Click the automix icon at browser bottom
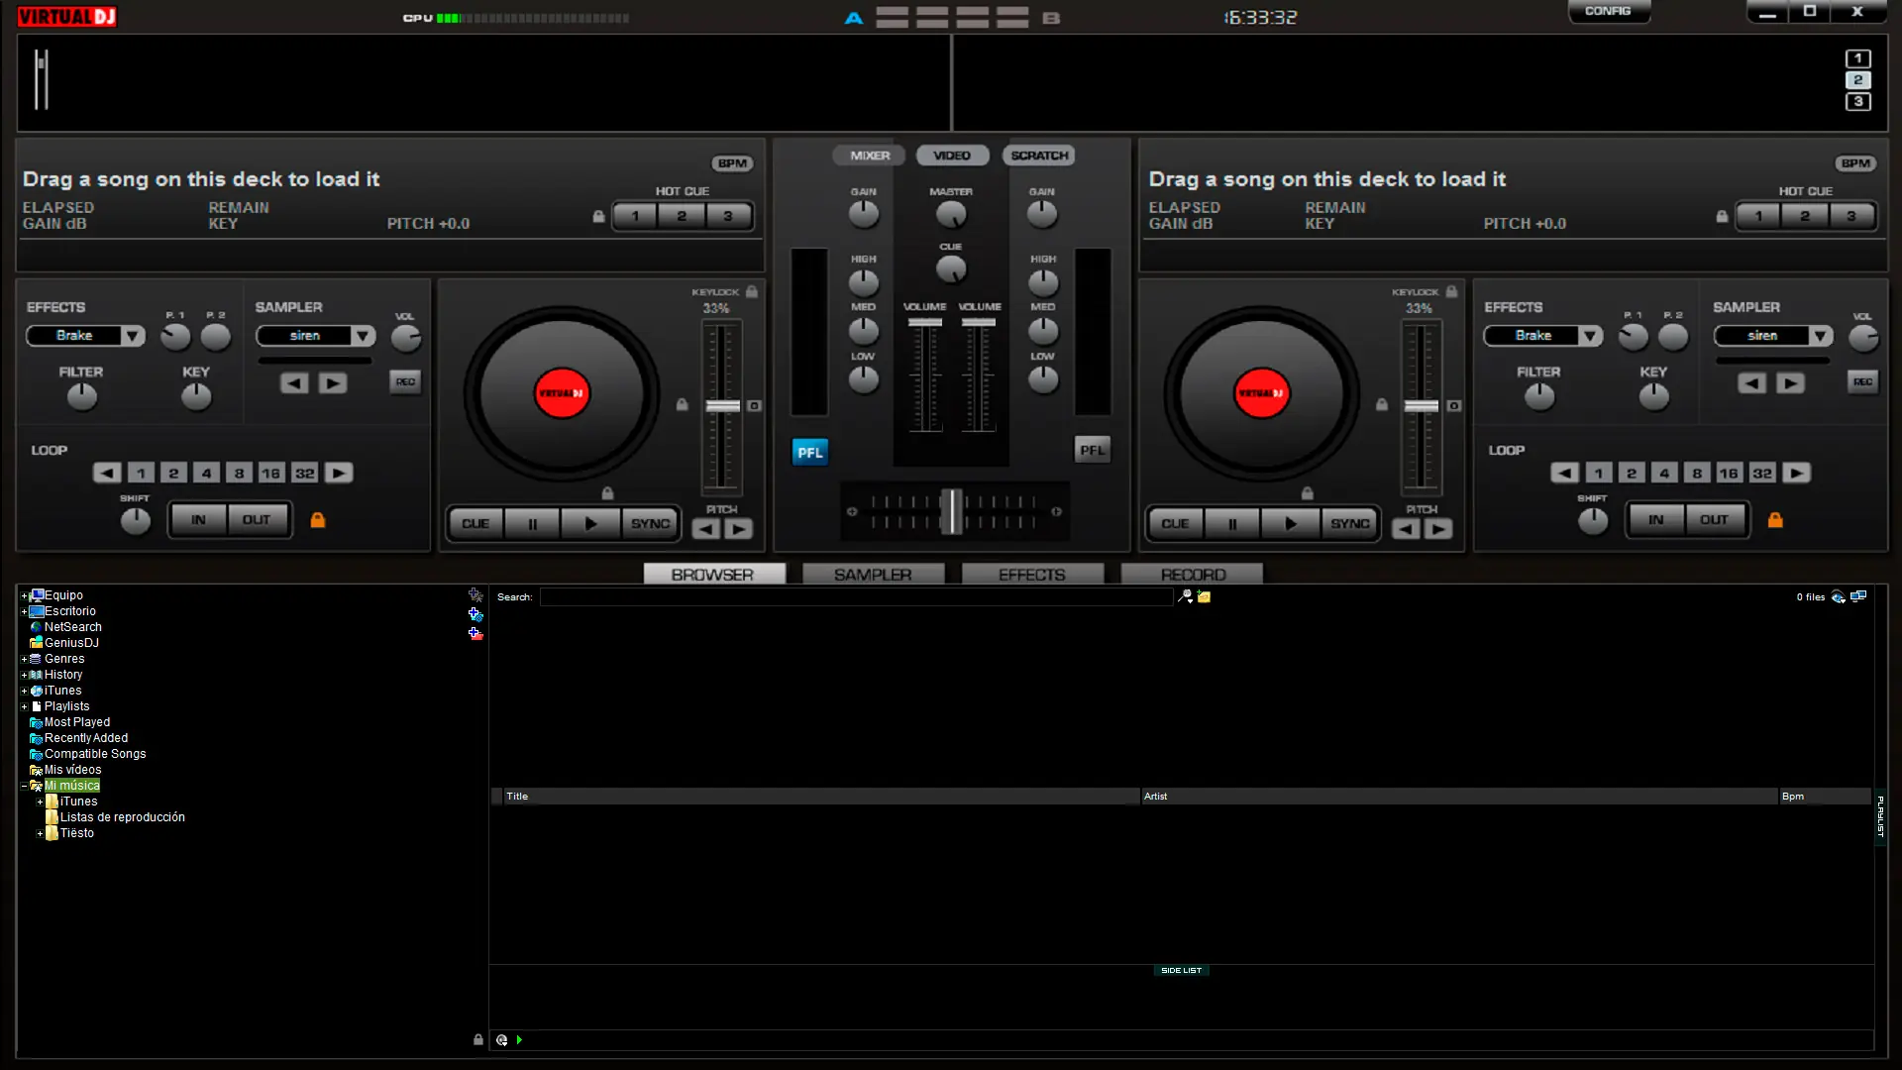The image size is (1902, 1070). 502,1040
